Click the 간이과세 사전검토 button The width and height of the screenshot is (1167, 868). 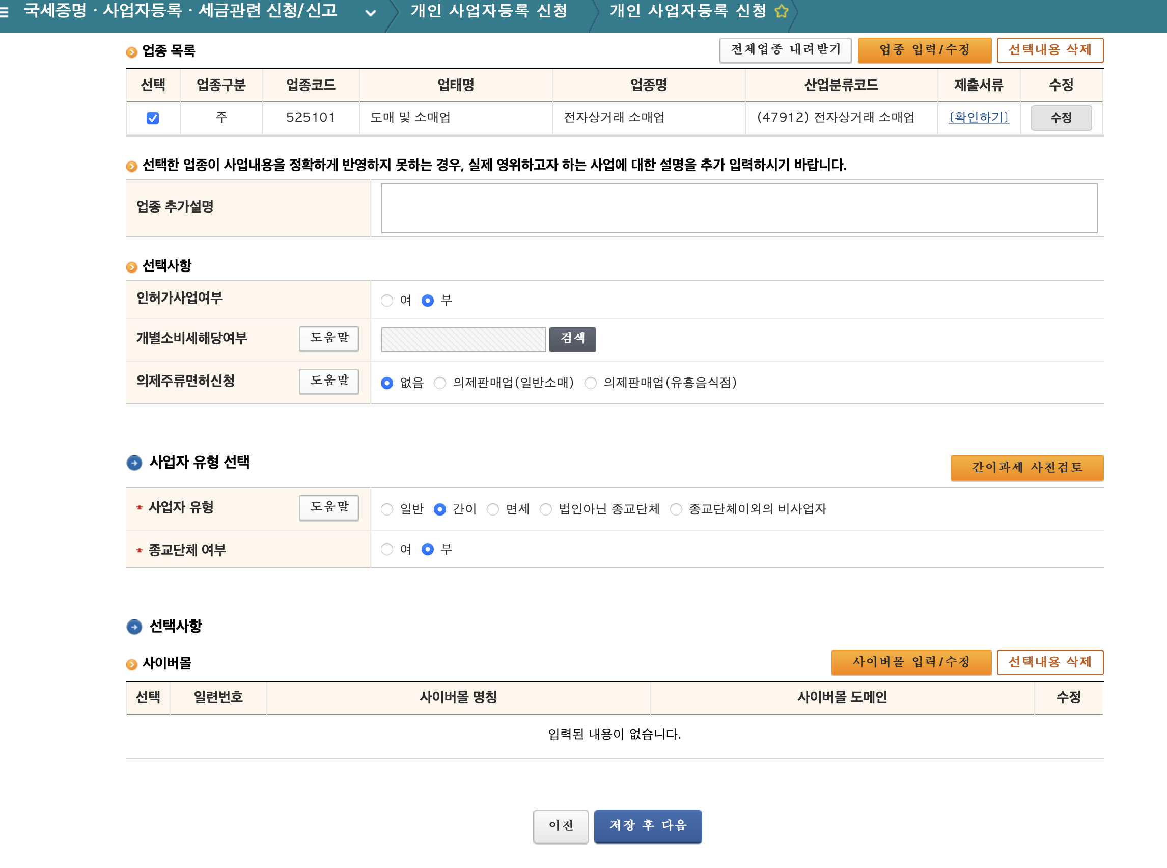pyautogui.click(x=1026, y=467)
